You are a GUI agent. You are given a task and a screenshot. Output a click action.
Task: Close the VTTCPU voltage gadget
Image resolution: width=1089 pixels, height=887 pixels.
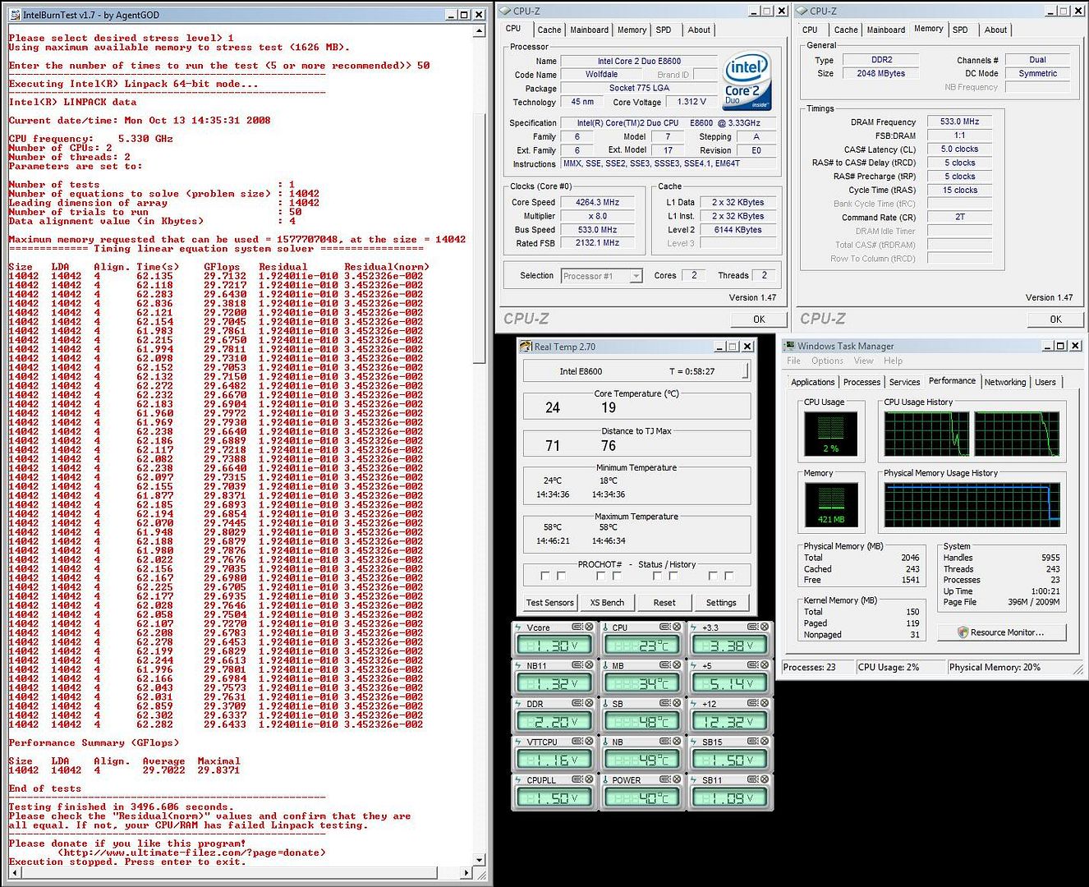[589, 742]
